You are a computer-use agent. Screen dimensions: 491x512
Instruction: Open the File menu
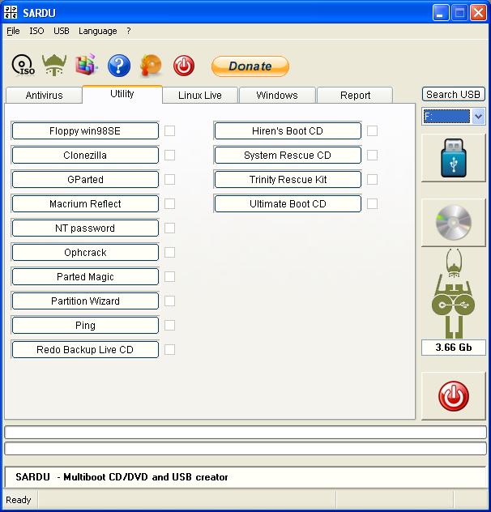(13, 31)
